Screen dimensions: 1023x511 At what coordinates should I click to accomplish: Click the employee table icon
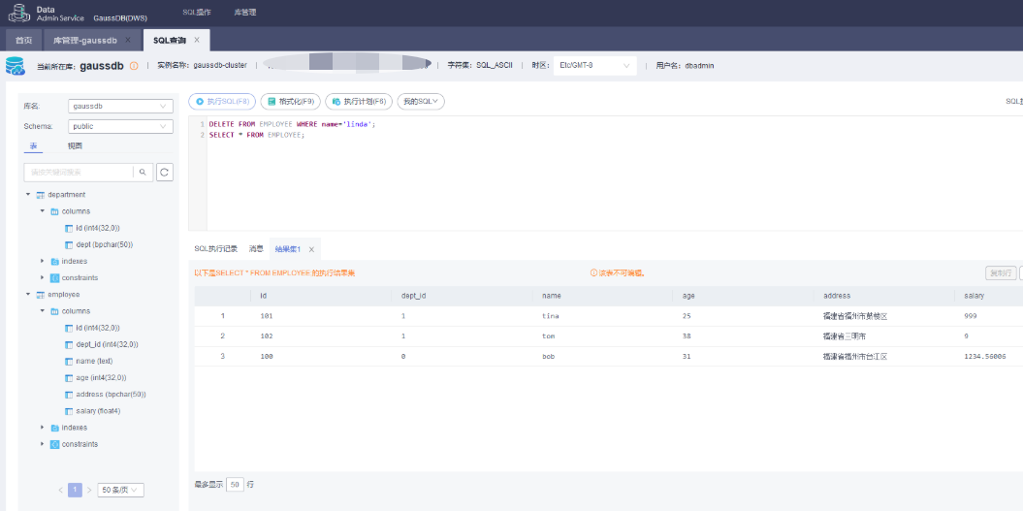[41, 295]
